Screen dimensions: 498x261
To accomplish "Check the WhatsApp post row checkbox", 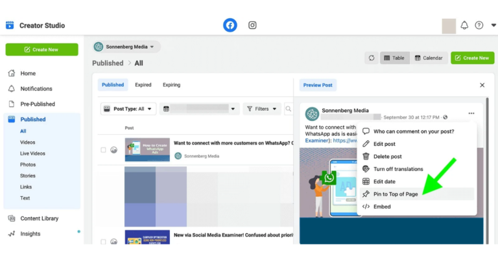I will coord(103,150).
